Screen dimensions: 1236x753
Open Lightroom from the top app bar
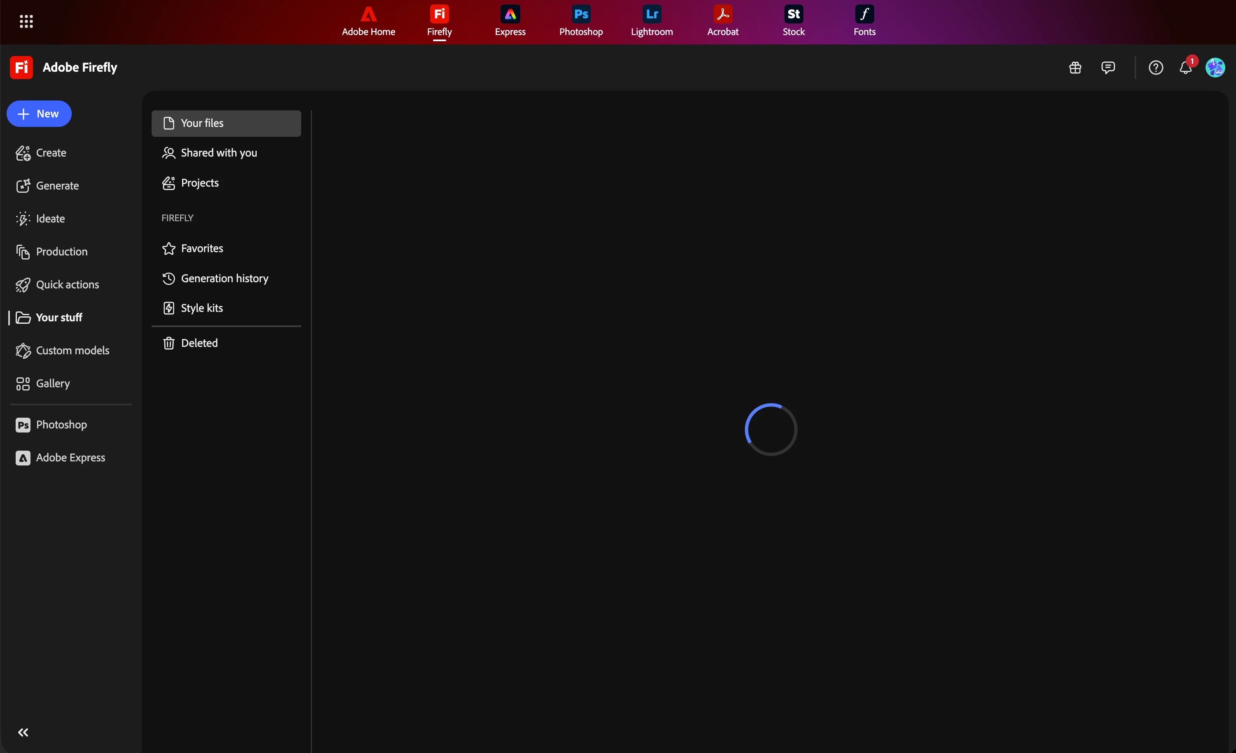coord(652,21)
